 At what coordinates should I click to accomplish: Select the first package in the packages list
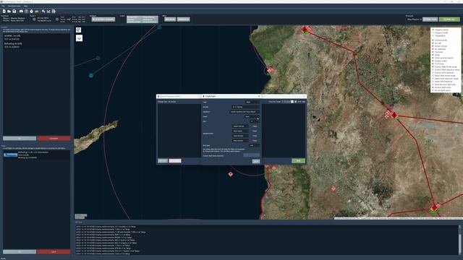[37, 38]
